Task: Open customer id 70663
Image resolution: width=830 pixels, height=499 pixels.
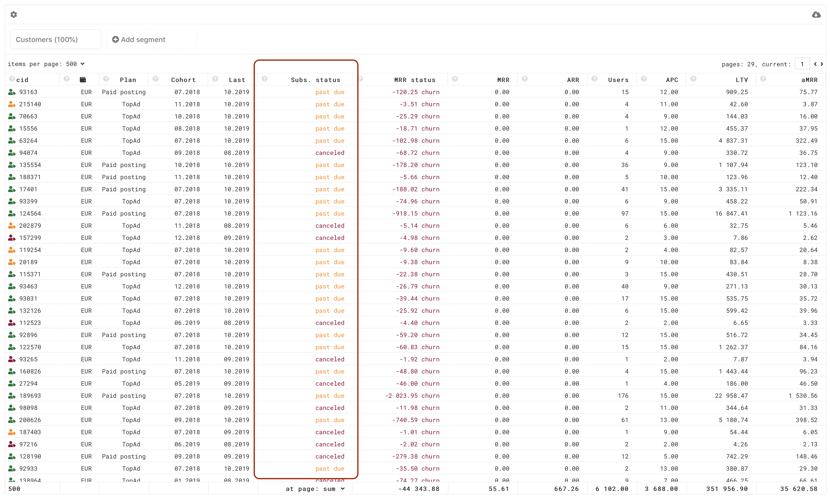Action: point(28,116)
